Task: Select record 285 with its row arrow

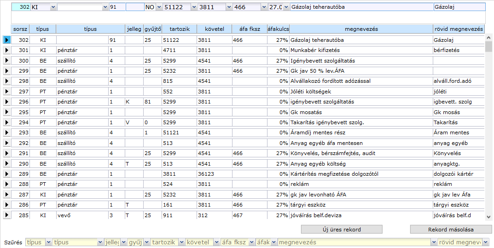Action: pos(7,215)
